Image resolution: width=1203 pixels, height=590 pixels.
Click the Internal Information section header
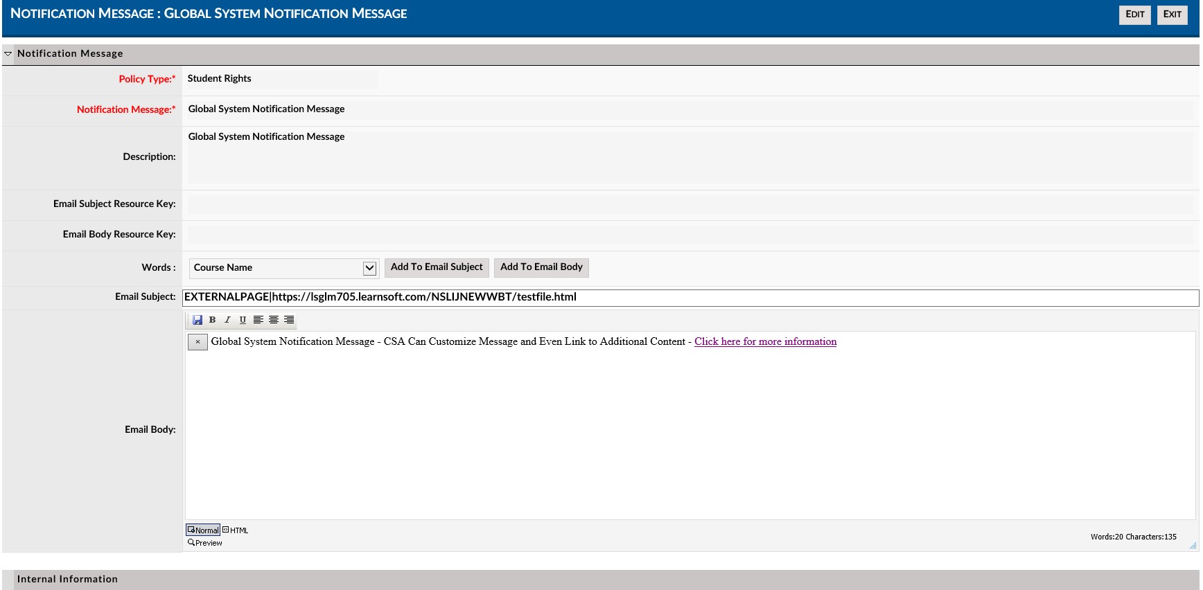pos(600,580)
